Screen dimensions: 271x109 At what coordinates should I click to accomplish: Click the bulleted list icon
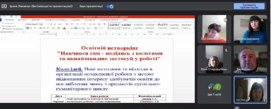tap(72, 24)
